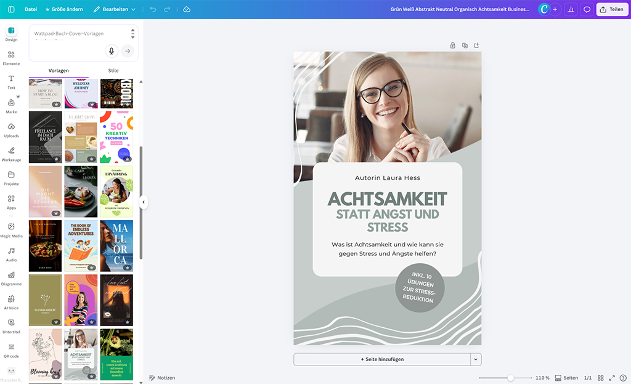
Task: Open the Apps sidebar panel
Action: 11,202
